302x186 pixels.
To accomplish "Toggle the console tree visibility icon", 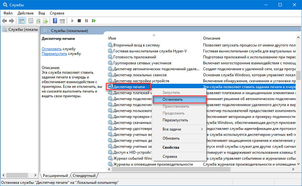I will (x=21, y=21).
